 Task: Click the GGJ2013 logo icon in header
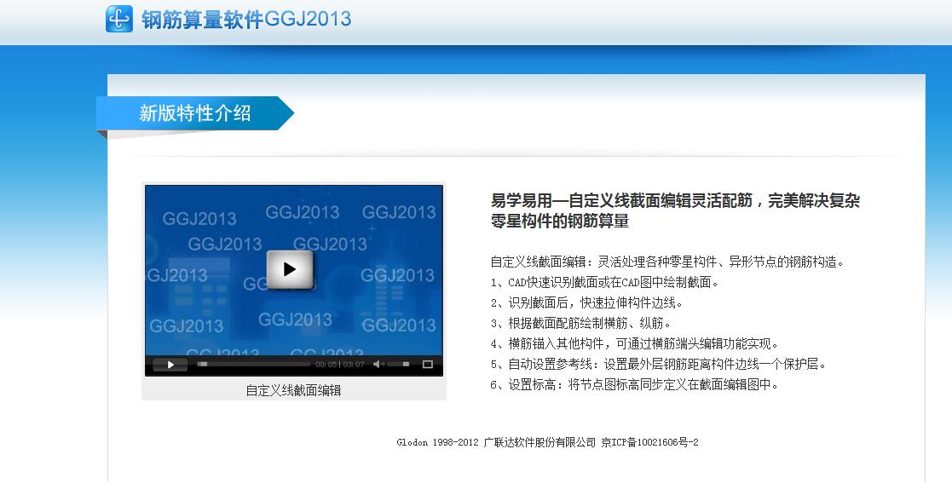point(119,19)
